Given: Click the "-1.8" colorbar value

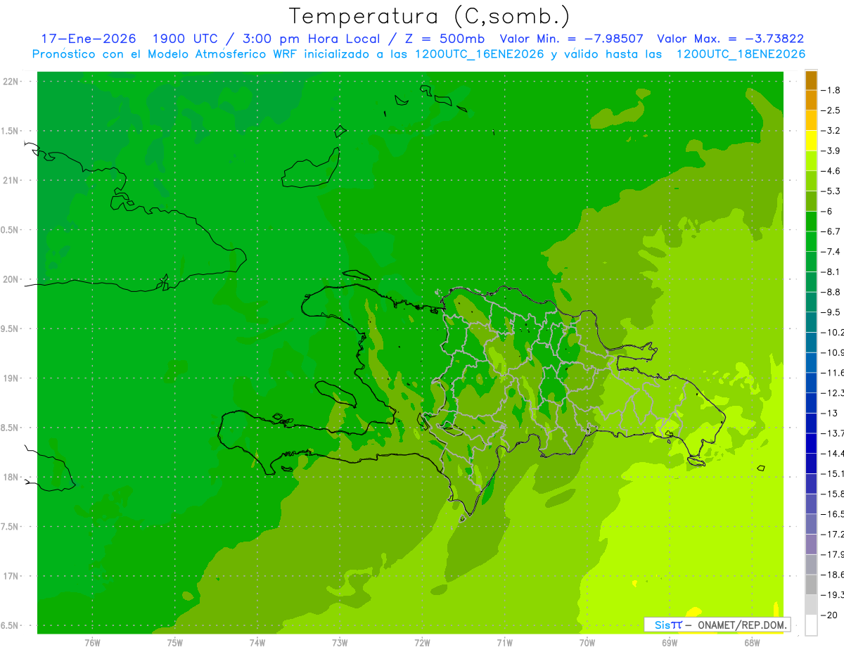Looking at the screenshot, I should click(x=831, y=90).
